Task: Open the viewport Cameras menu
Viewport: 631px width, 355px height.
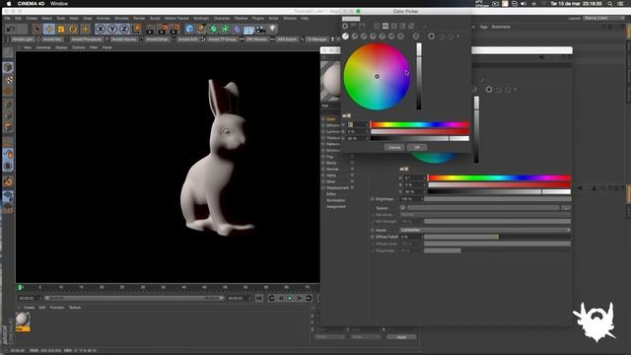Action: [x=43, y=47]
